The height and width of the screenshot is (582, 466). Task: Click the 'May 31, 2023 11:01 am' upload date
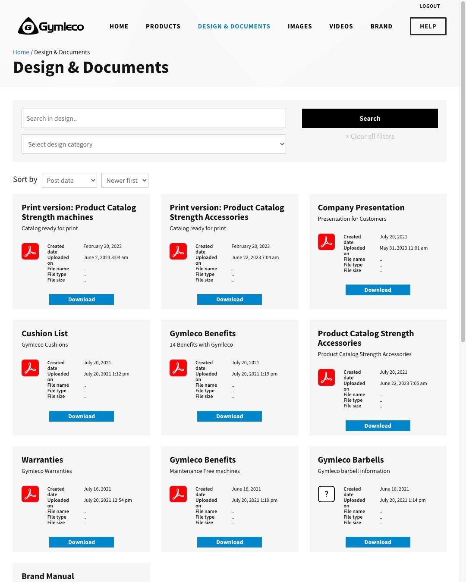[404, 248]
